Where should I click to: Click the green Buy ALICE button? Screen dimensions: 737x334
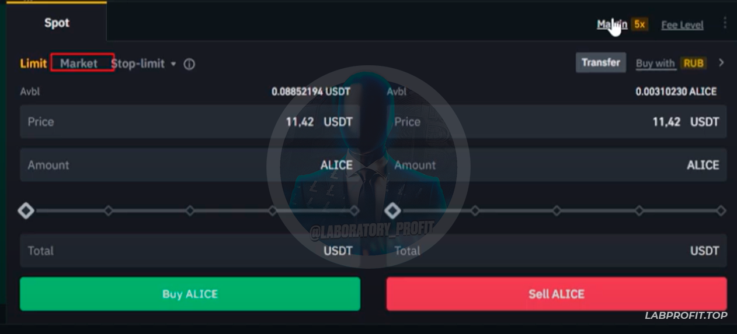click(x=190, y=294)
